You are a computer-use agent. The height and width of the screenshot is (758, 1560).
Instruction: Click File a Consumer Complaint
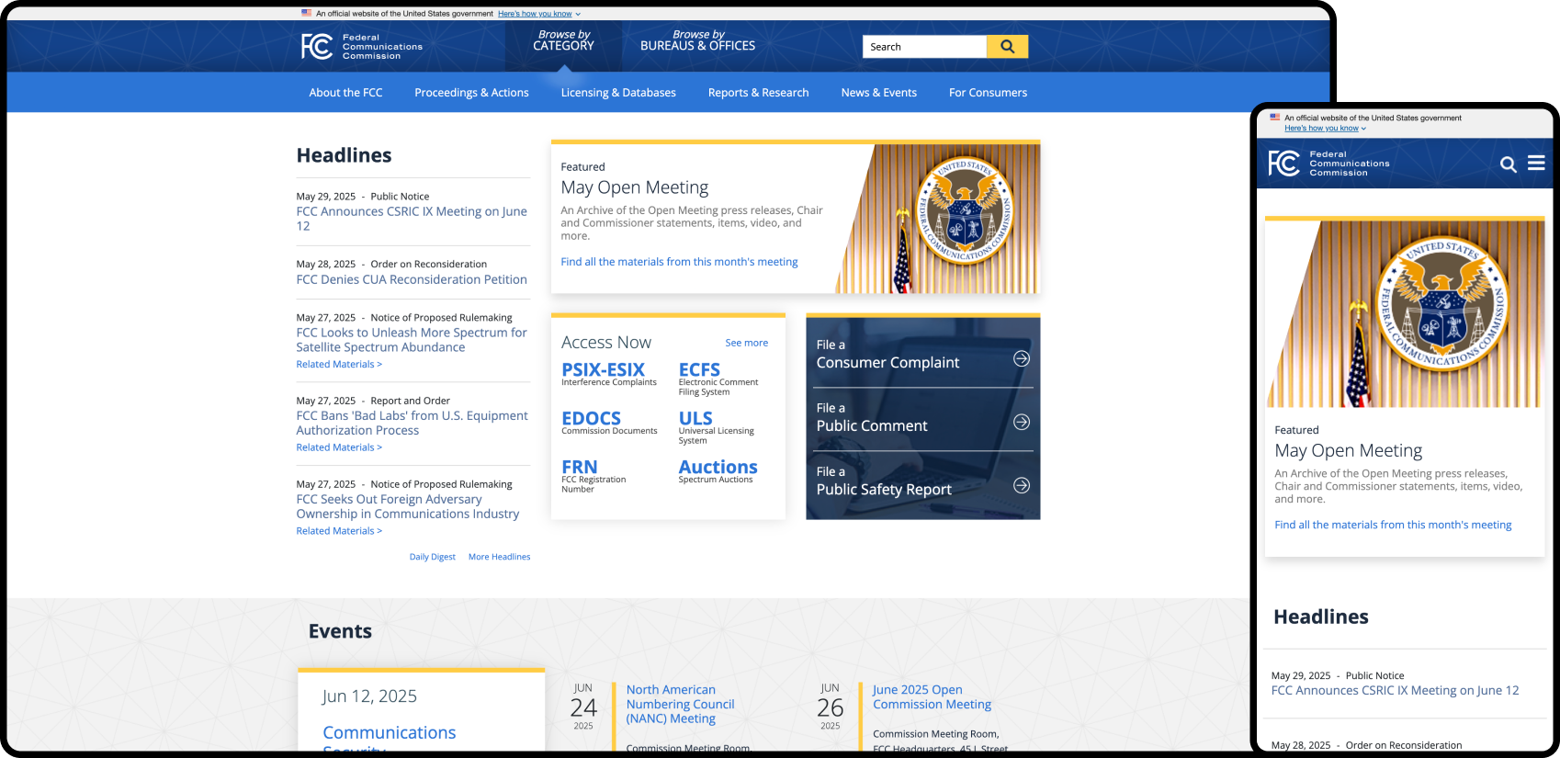coord(922,355)
